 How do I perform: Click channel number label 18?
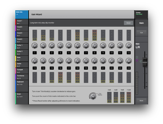(x=77, y=68)
